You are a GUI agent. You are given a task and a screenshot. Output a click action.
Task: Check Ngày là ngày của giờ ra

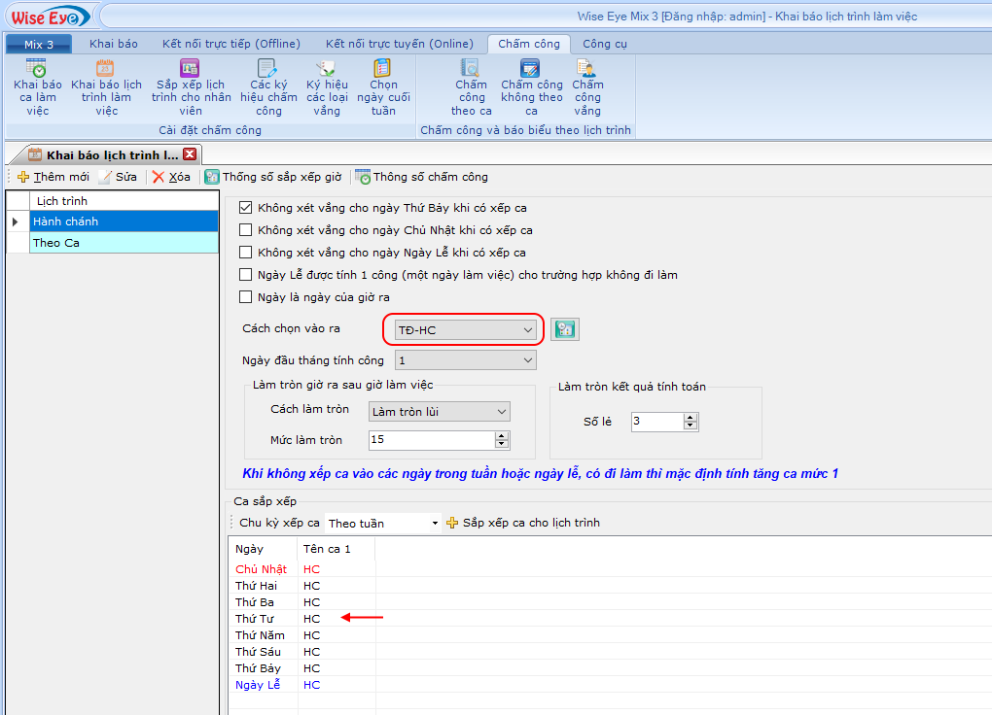246,297
